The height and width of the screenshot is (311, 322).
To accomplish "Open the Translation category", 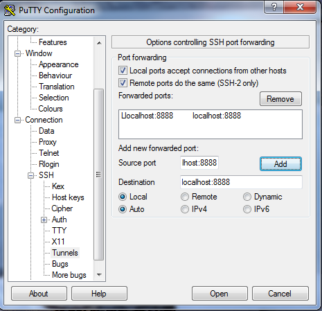I will pyautogui.click(x=57, y=87).
